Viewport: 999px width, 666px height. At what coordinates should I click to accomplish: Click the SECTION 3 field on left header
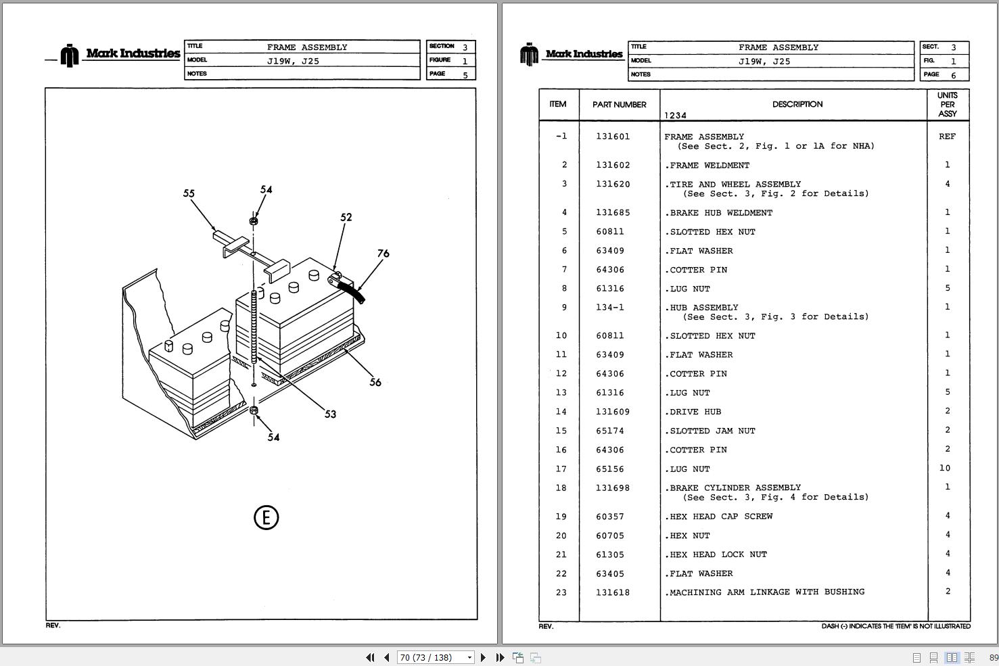[451, 47]
